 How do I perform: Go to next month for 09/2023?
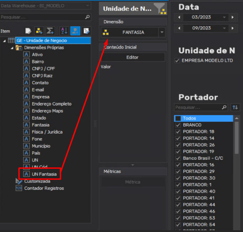(232, 28)
